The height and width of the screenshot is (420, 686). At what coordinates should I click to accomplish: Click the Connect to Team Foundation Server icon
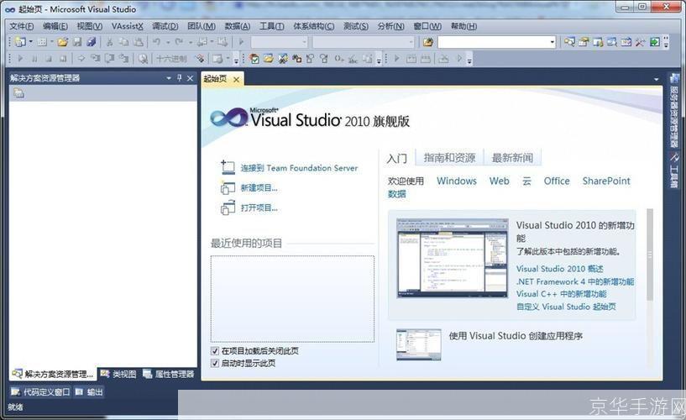[228, 167]
